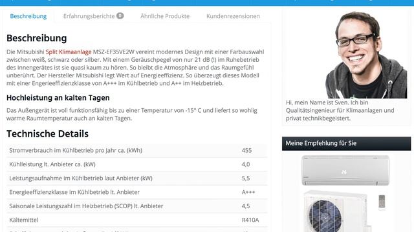
Task: Select the value R410A
Action: click(250, 220)
